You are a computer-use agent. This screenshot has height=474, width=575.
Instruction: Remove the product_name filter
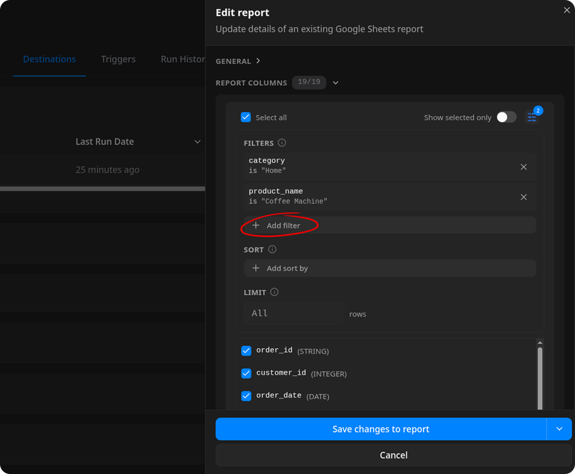point(523,197)
